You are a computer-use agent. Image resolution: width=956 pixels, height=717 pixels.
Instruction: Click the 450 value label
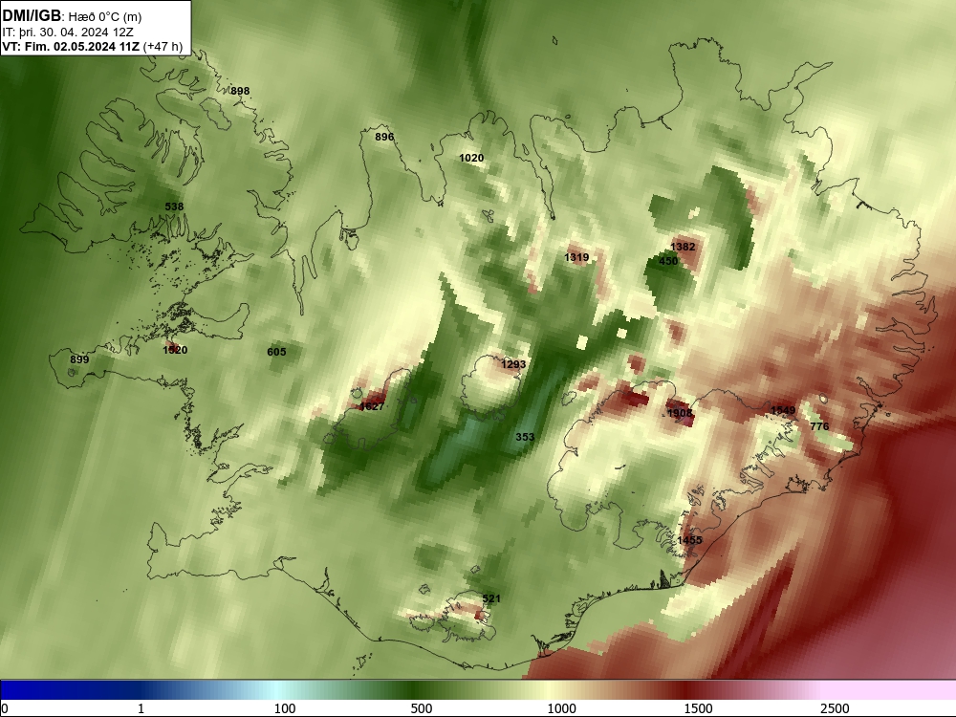coord(668,261)
